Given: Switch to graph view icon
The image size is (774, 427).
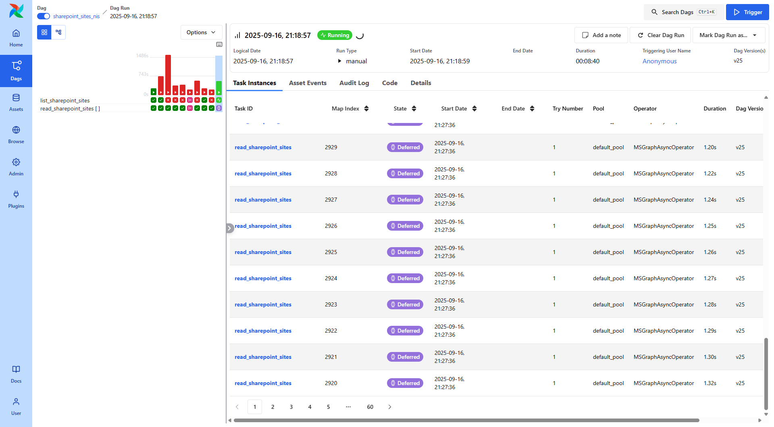Looking at the screenshot, I should click(58, 32).
